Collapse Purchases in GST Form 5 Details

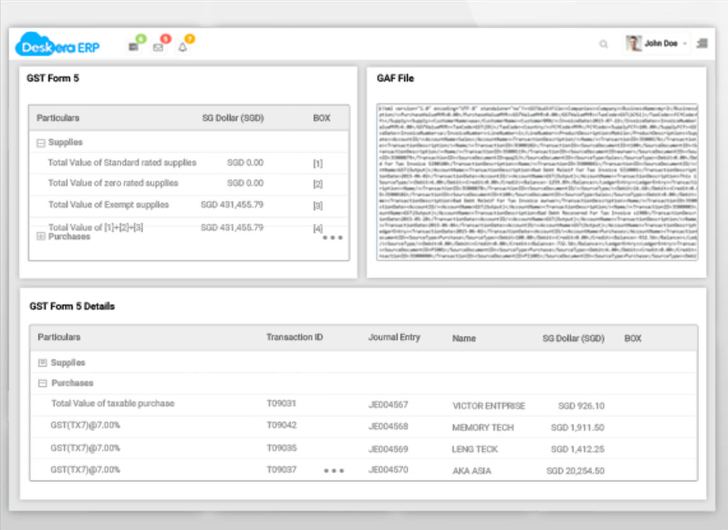tap(42, 383)
